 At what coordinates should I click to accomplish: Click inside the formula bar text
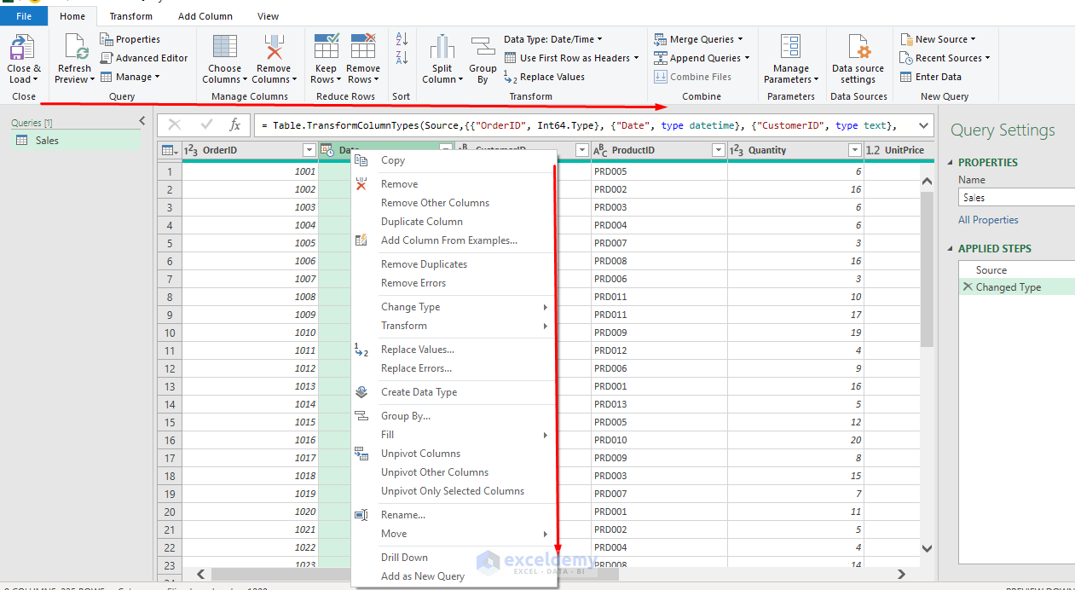coord(579,125)
